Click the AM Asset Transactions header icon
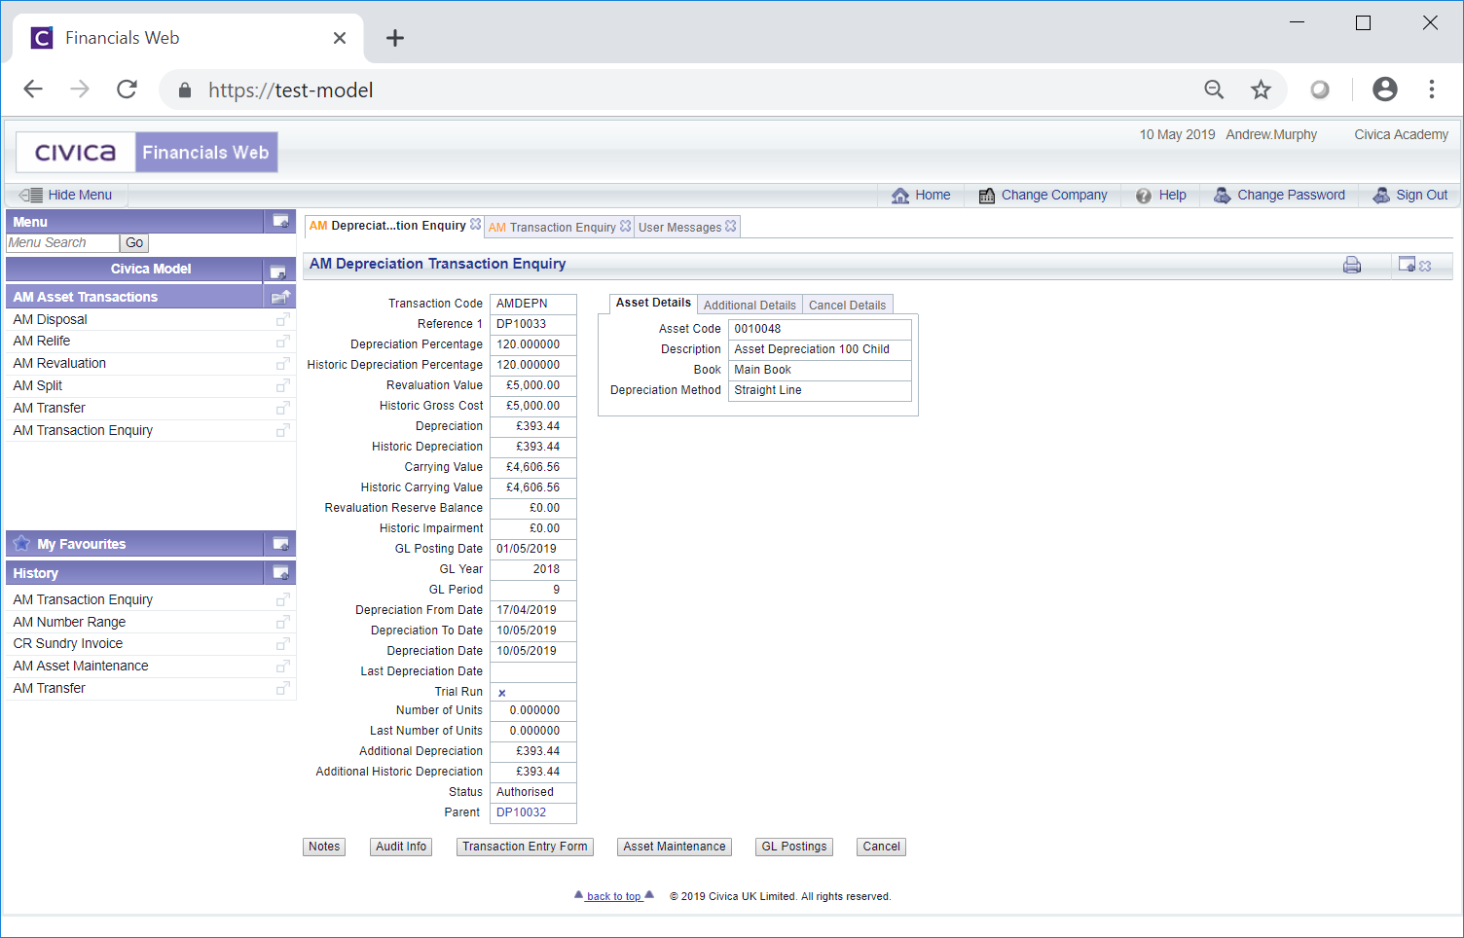 click(x=280, y=297)
